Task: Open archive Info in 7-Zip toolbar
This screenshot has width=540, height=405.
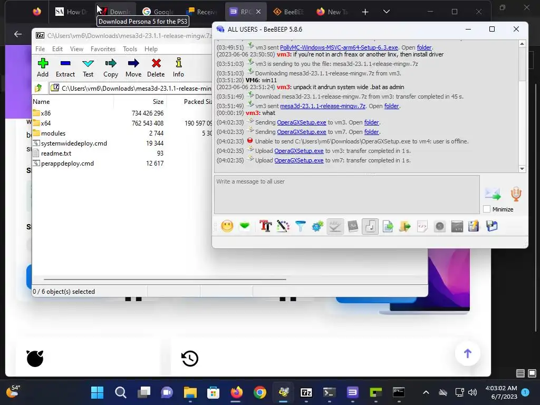Action: (178, 67)
